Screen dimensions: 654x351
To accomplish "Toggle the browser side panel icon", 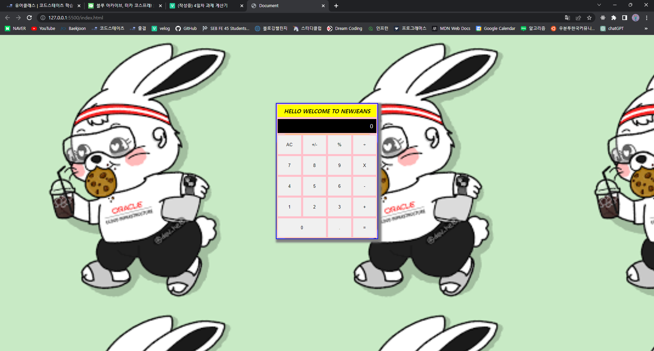I will (x=625, y=18).
